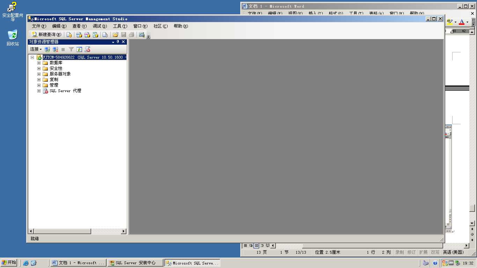477x268 pixels.
Task: Click the grayed Print icon in the toolbar
Action: pos(132,35)
